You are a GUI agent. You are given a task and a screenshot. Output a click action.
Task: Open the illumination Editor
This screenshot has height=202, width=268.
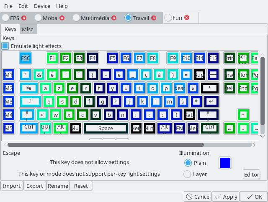[251, 174]
